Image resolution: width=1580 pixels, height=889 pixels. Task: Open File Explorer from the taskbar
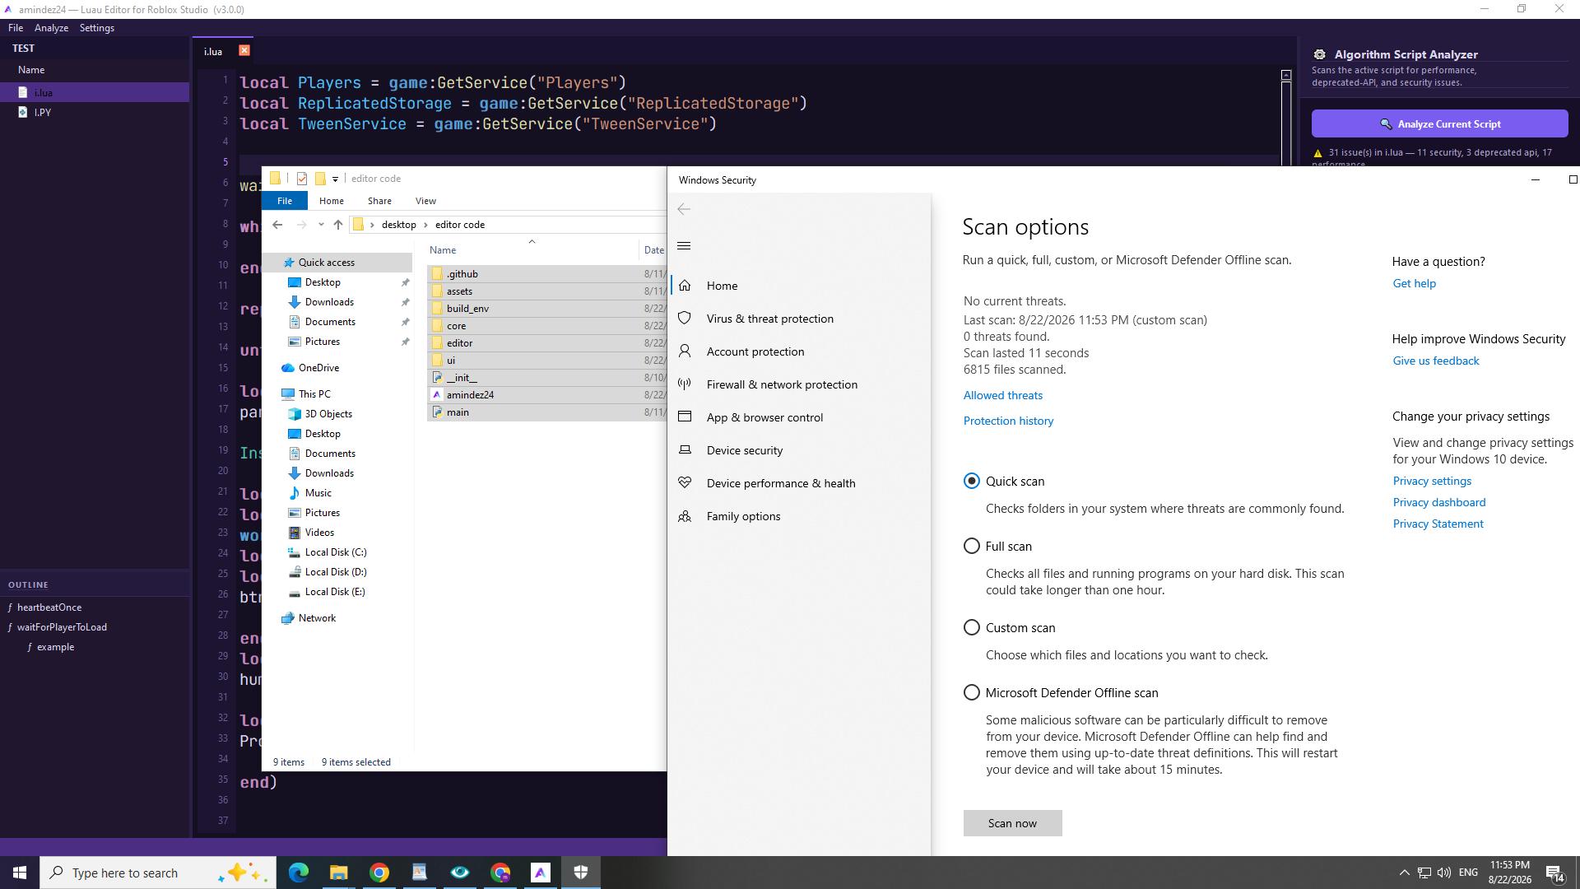tap(338, 873)
